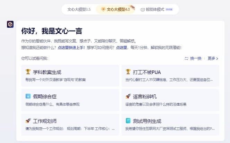Screen dimensions: 230x143
Task: Click the document icon beside 测试用例生成
Action: (x=128, y=121)
